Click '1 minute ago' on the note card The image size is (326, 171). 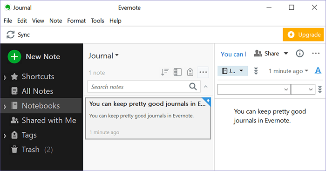104,132
